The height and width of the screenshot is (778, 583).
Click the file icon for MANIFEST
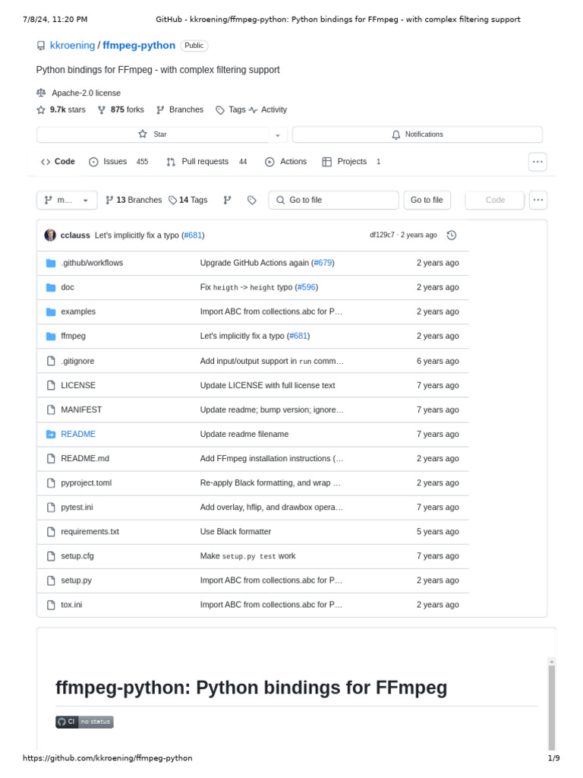pyautogui.click(x=51, y=410)
